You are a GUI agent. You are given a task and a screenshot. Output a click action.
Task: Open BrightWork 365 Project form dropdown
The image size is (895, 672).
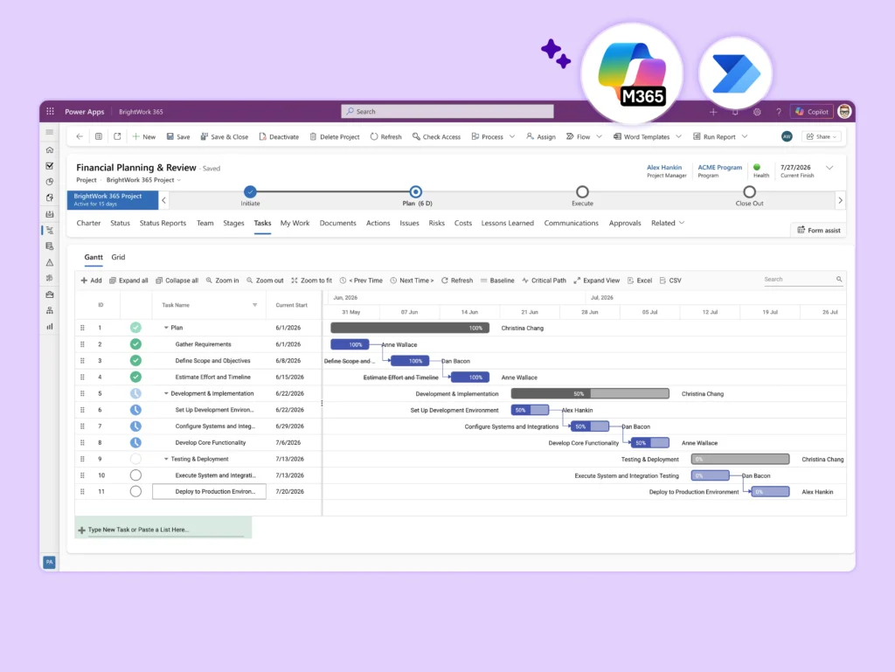(143, 180)
